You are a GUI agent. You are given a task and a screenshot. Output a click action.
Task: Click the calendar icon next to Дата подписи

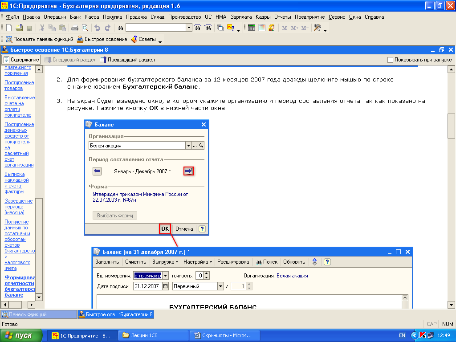(166, 286)
